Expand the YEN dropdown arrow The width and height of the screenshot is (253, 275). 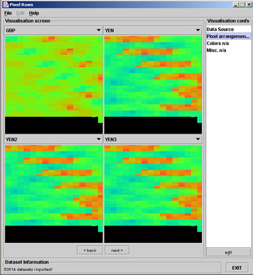[198, 30]
